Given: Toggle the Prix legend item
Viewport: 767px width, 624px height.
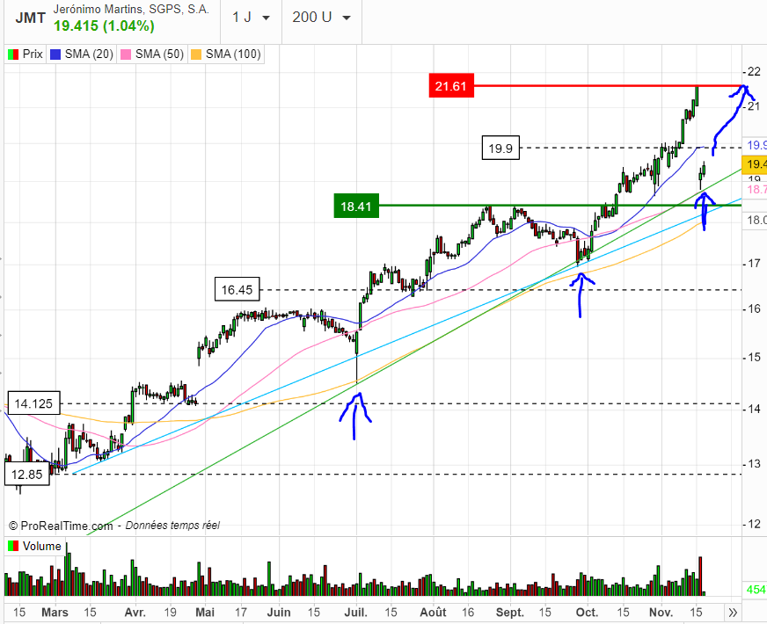Looking at the screenshot, I should tap(26, 54).
